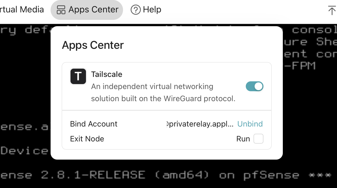
Task: Click the upward arrow icon at top right
Action: coord(331,10)
